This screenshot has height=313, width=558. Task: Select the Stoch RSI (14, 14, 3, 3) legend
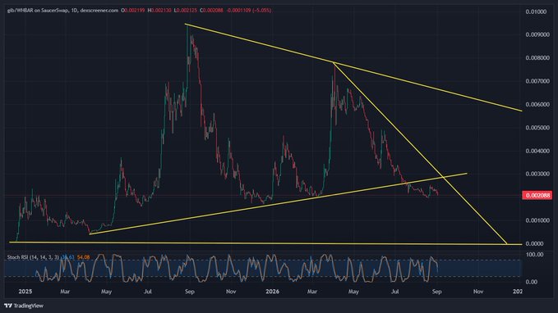coord(33,257)
